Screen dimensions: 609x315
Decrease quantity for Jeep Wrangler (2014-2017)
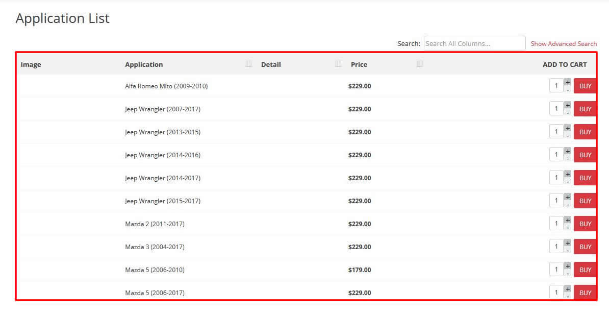pos(568,182)
